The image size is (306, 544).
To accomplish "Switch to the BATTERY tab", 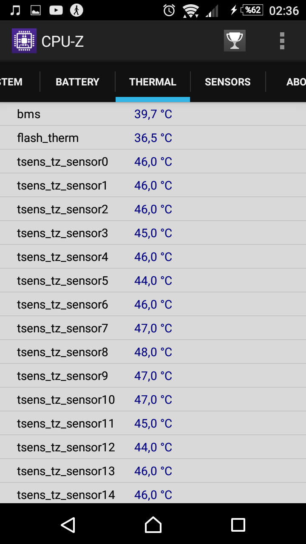I will 77,82.
